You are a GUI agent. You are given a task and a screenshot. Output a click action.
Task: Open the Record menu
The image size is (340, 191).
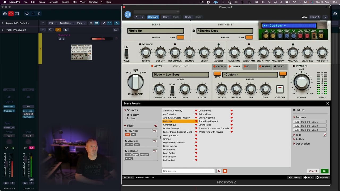tap(65, 2)
